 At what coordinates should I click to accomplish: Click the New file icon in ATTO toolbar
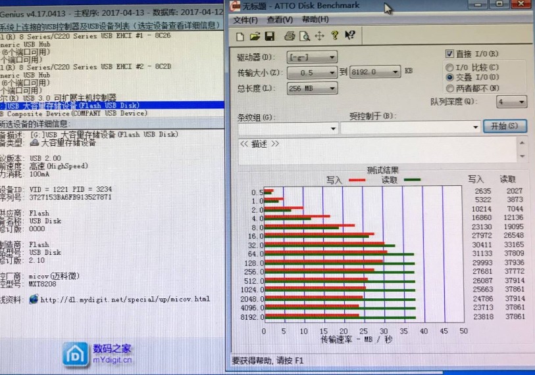pos(240,36)
